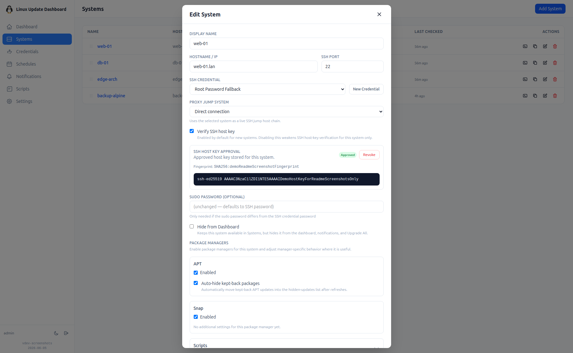Open the edge-arch system link
The height and width of the screenshot is (353, 573).
107,79
